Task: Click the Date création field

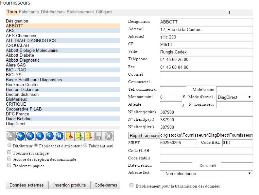Action: 176,166
